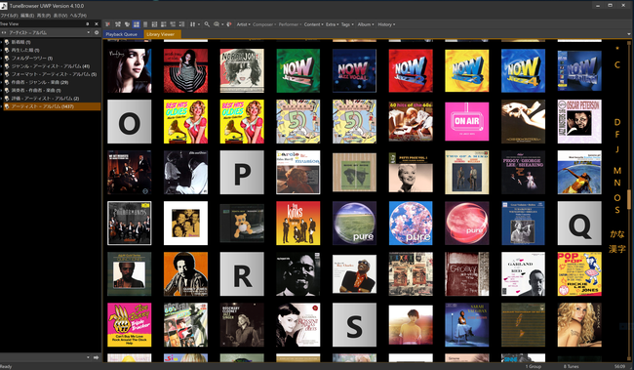634x370 pixels.
Task: Toggle the Tree View panel pin icon
Action: point(88,23)
